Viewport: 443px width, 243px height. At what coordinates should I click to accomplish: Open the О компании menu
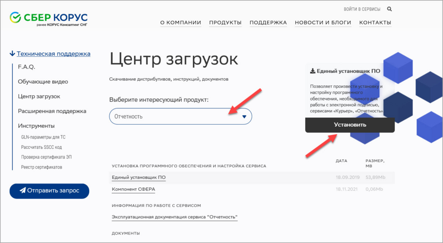click(181, 22)
